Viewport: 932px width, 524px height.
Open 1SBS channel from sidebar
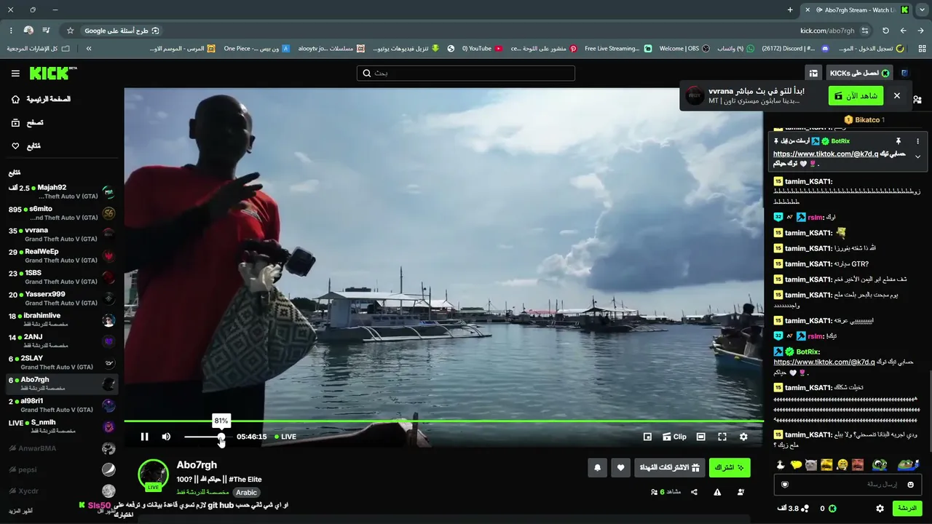[x=62, y=277]
